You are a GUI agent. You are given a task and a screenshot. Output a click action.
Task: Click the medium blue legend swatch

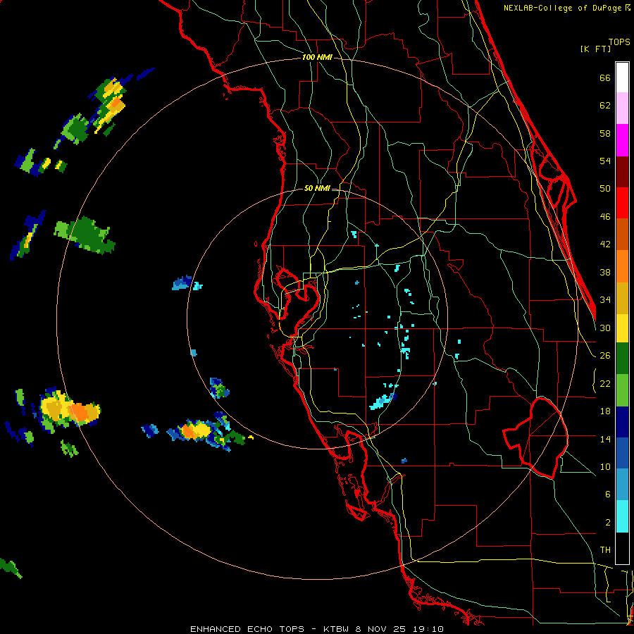coord(622,453)
